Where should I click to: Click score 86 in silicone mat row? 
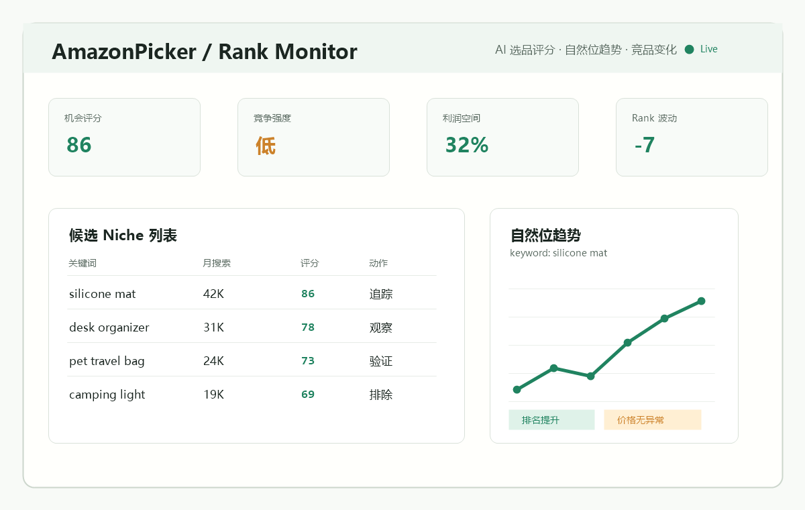point(308,294)
